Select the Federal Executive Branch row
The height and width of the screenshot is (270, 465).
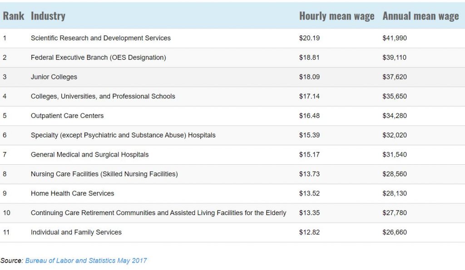(99, 58)
